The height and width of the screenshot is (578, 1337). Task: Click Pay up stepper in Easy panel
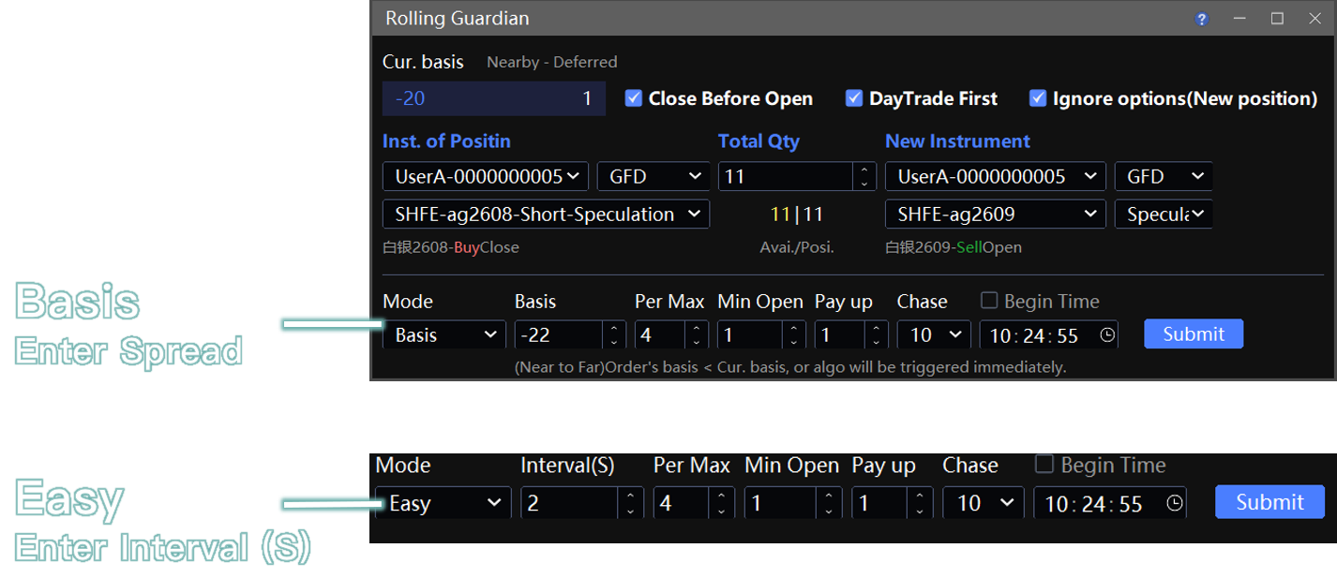point(920,503)
